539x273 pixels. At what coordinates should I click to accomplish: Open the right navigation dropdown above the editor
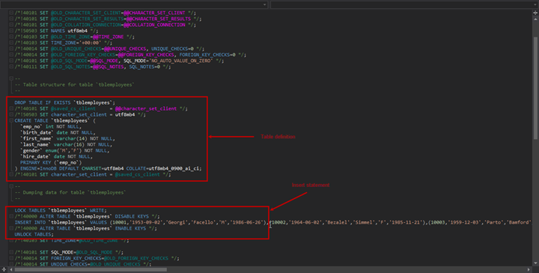pos(404,4)
